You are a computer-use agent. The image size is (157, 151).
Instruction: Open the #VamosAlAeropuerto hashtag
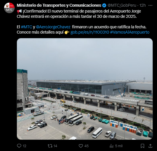pos(130,32)
